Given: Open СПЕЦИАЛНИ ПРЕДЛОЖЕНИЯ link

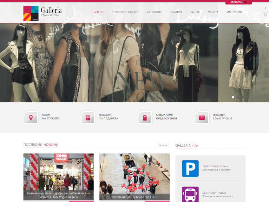Looking at the screenshot, I should coord(167,117).
